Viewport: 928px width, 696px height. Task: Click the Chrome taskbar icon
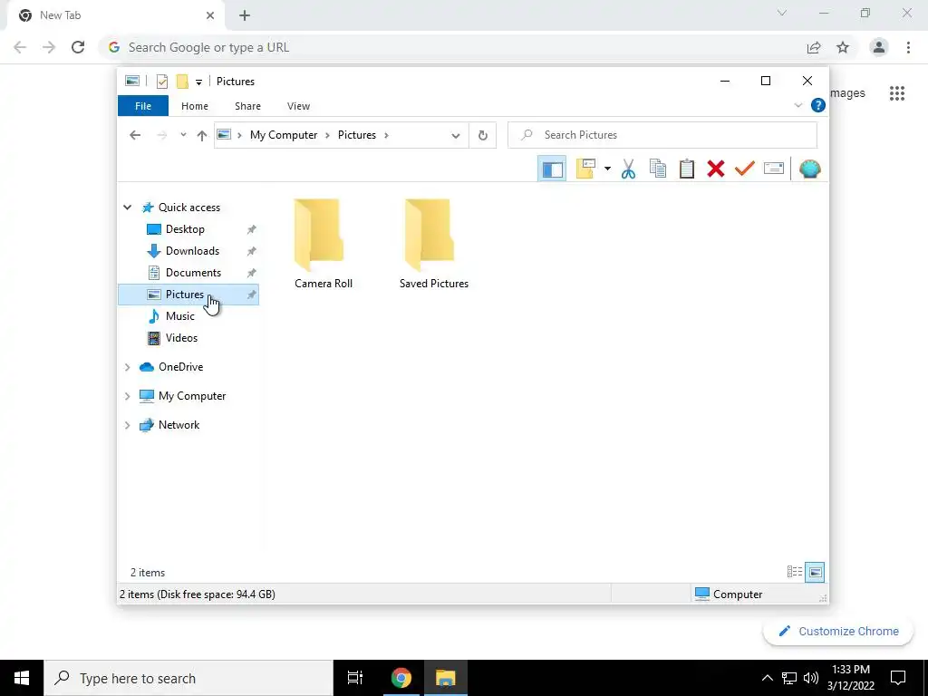(x=401, y=678)
